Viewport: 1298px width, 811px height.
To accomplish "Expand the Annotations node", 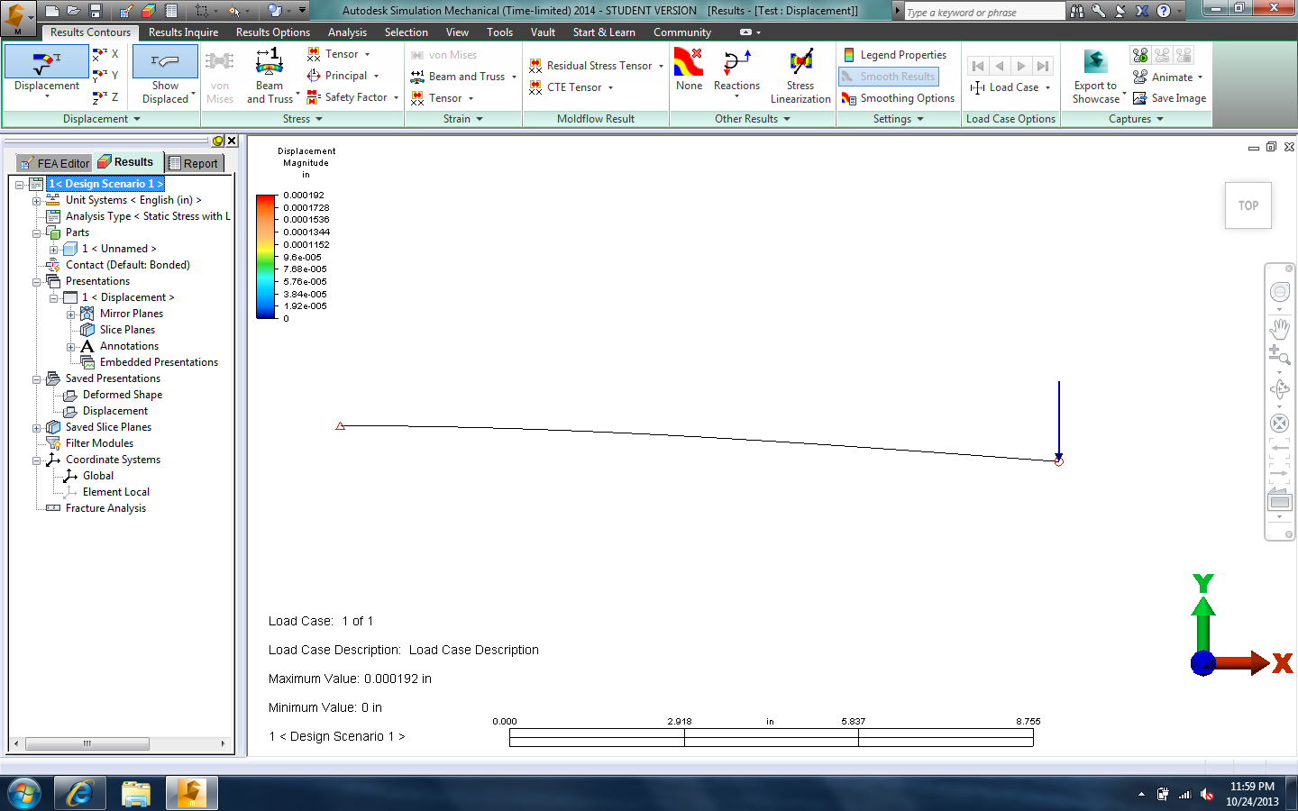I will point(71,346).
